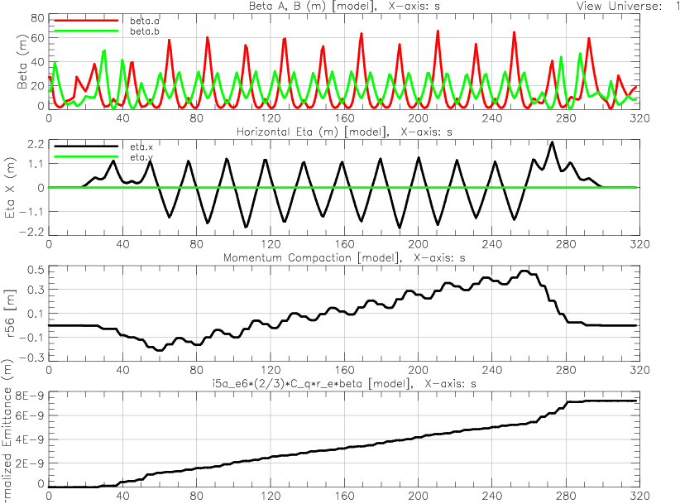Screen dimensions: 680x504
Task: Click the '6E−9' tick on the emittance axis
Action: coord(30,415)
